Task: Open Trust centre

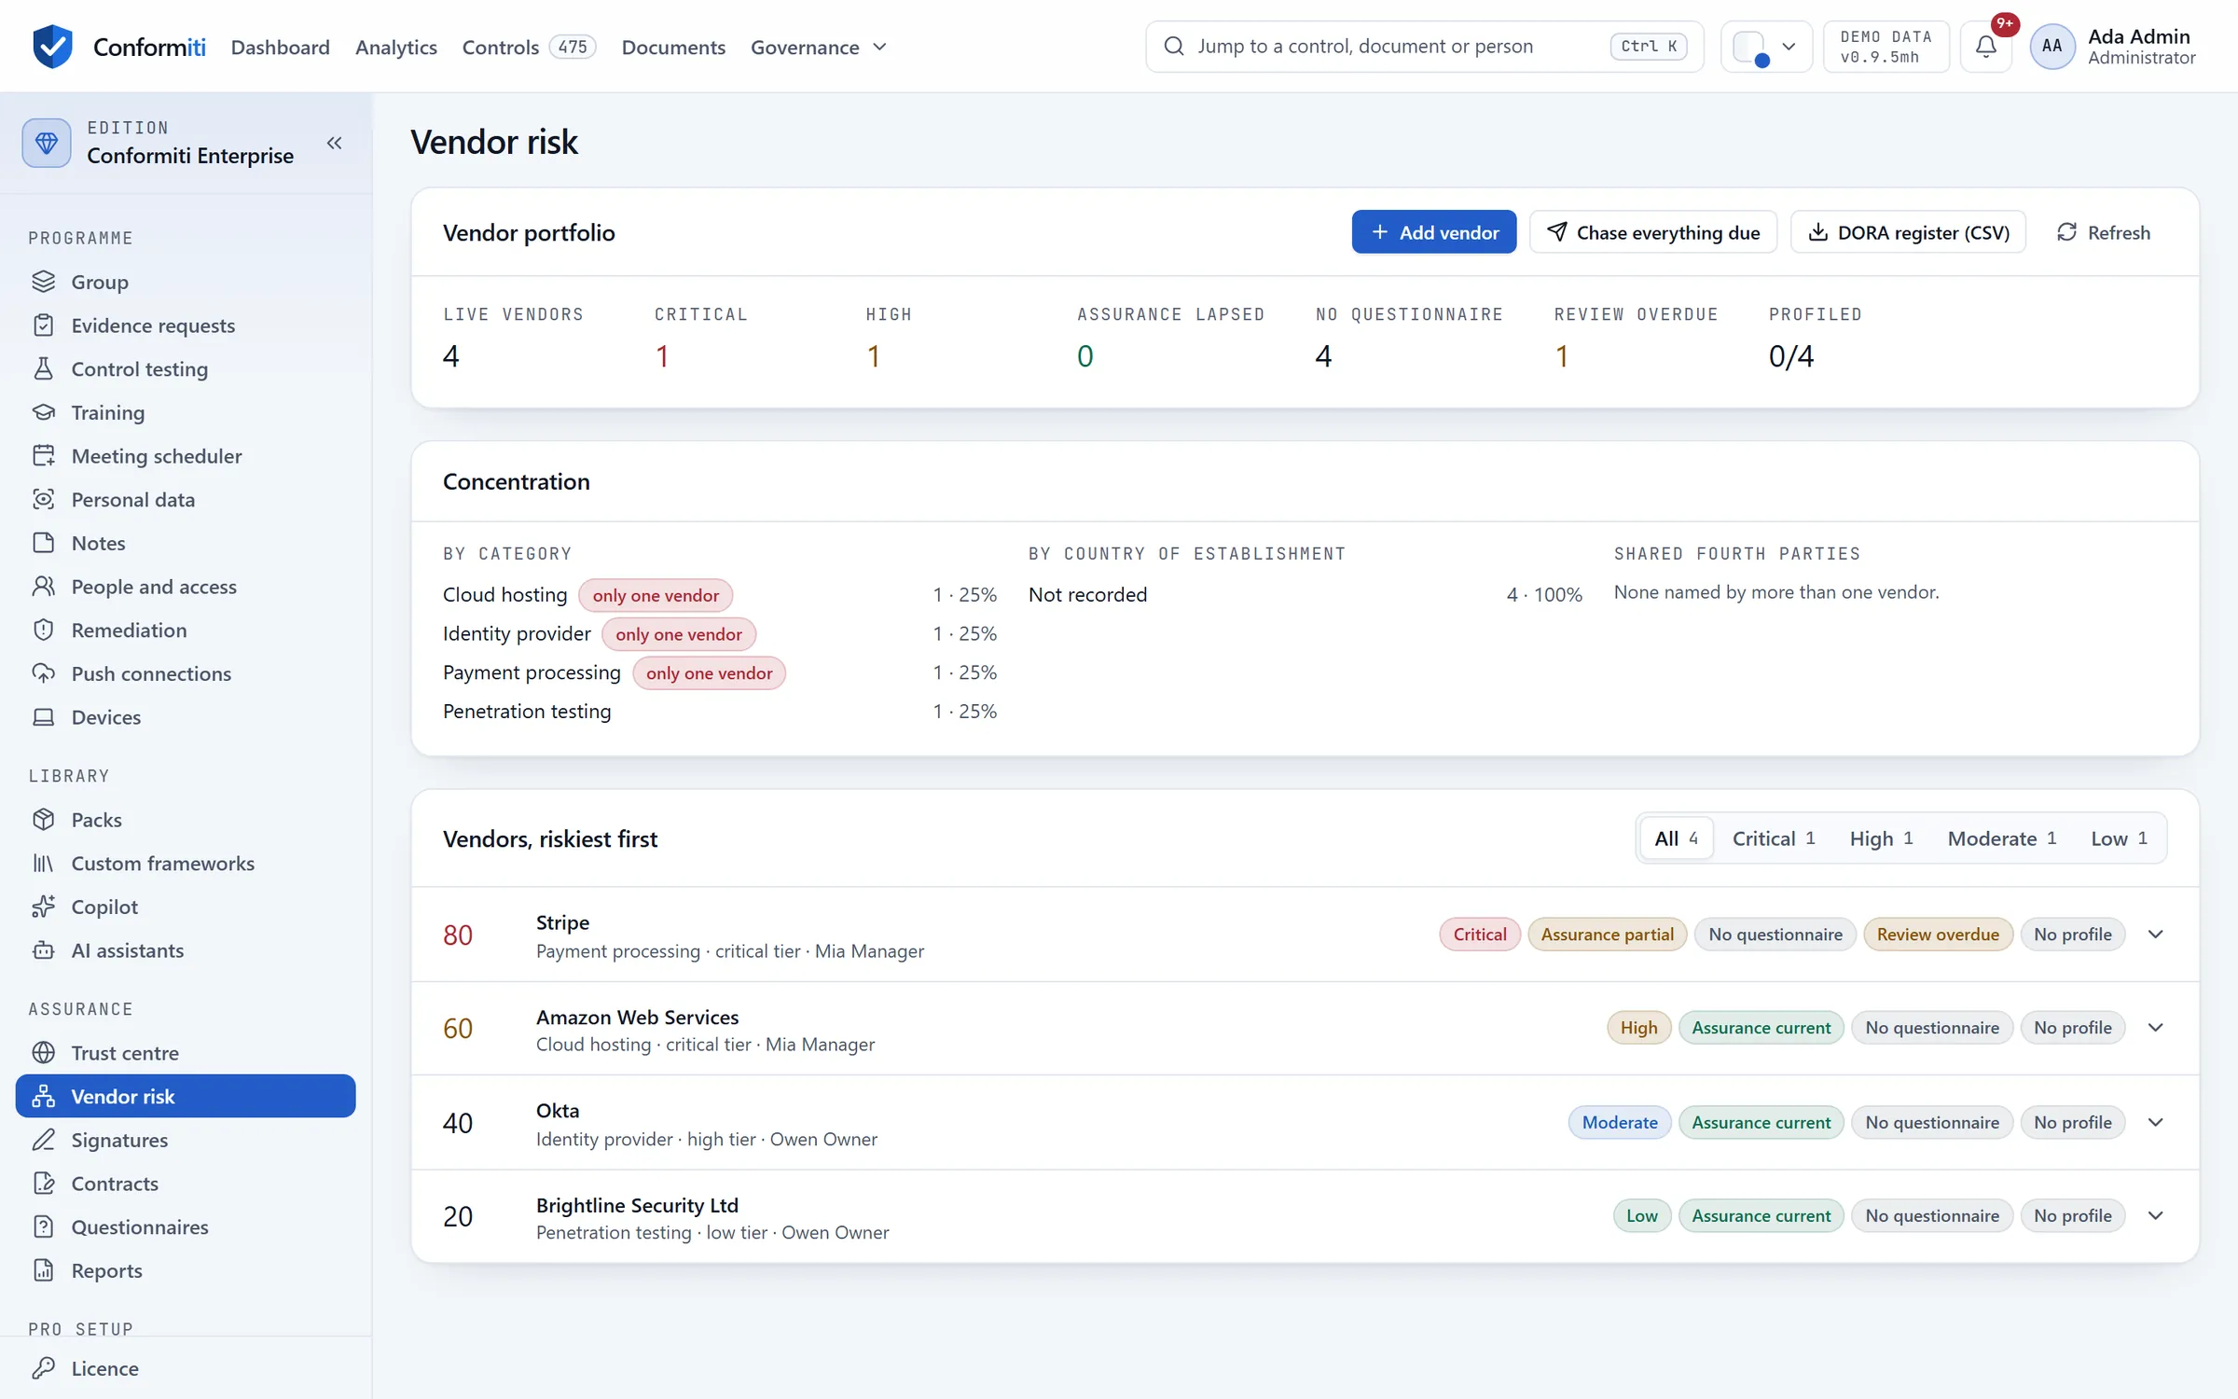Action: tap(186, 1053)
